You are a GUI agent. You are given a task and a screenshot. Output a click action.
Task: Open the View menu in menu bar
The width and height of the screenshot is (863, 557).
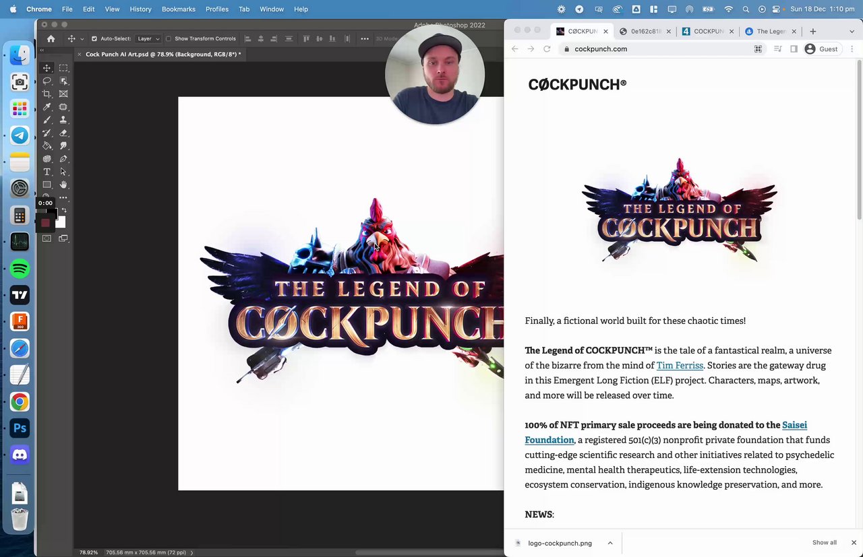point(112,9)
